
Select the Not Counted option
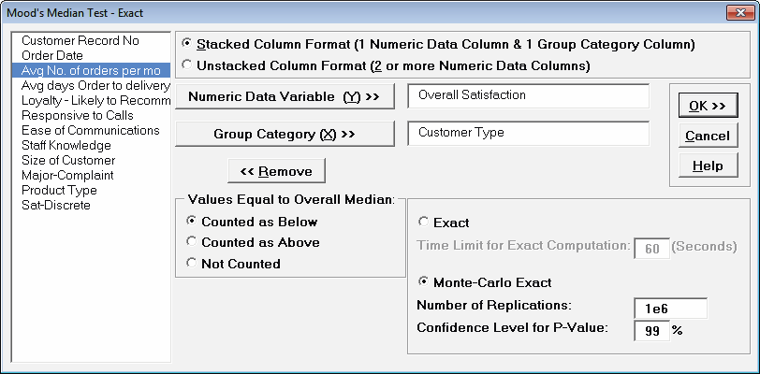pos(193,264)
